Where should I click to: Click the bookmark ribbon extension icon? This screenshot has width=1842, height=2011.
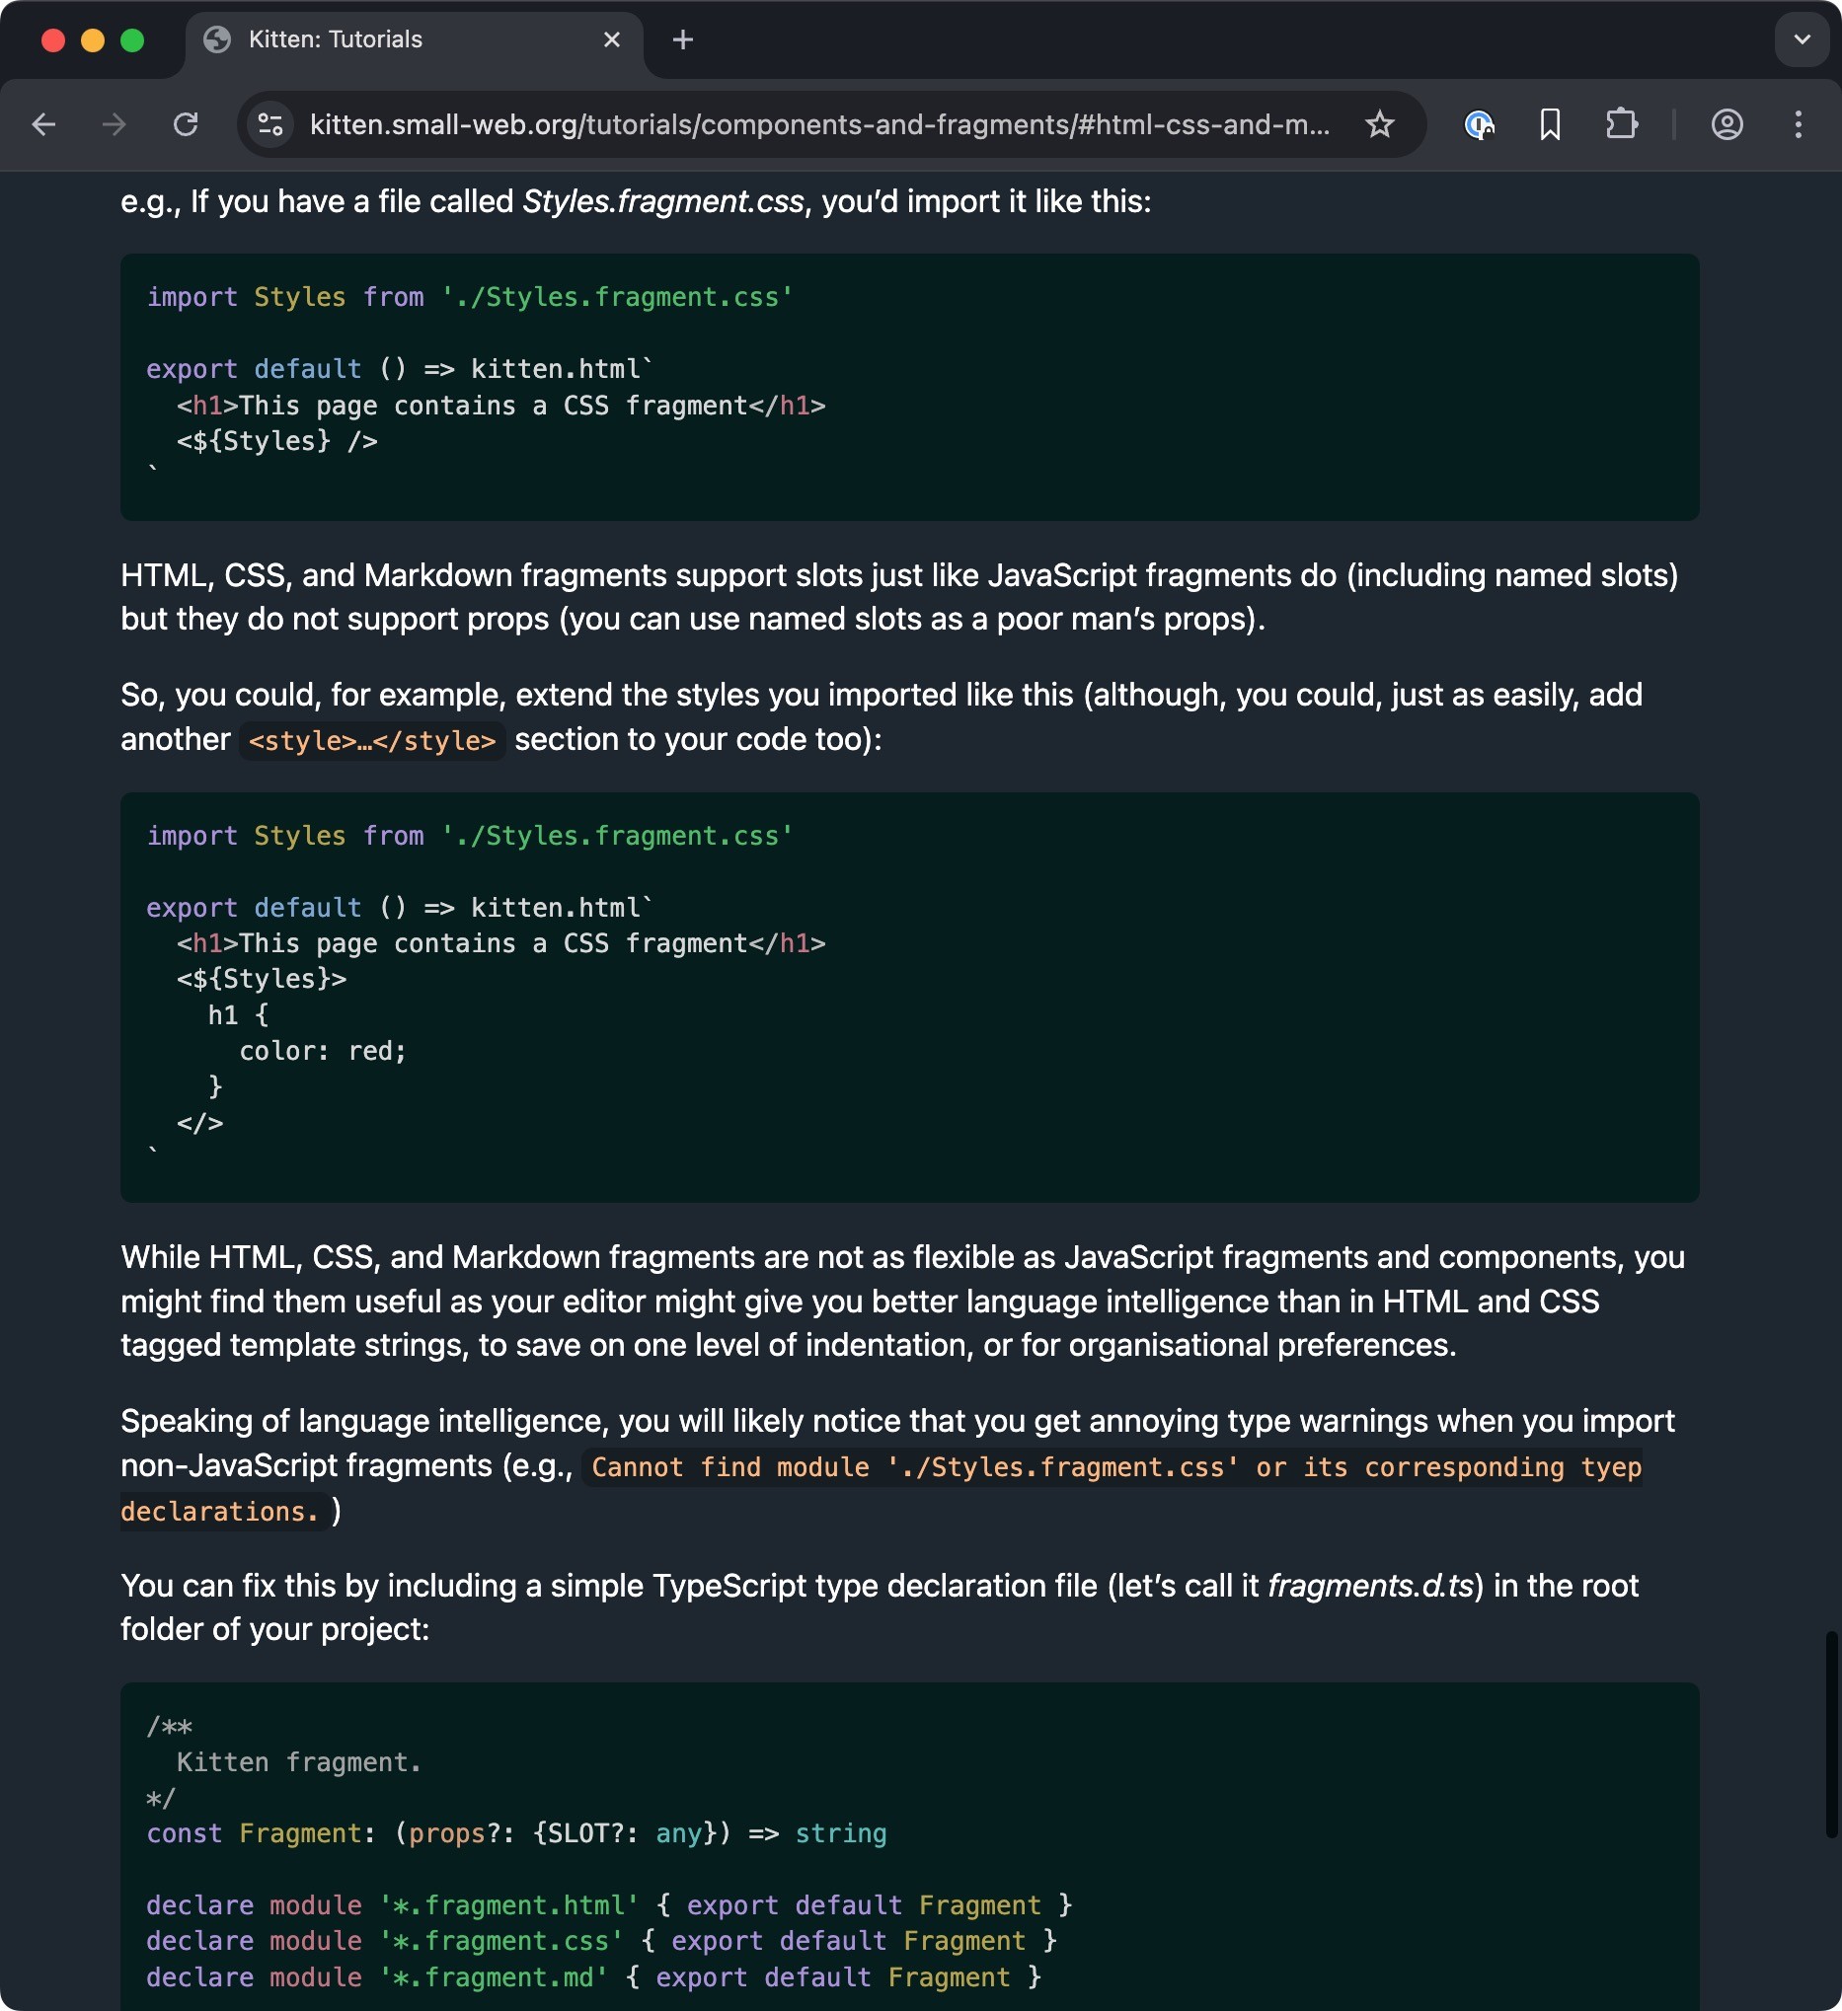pos(1550,124)
